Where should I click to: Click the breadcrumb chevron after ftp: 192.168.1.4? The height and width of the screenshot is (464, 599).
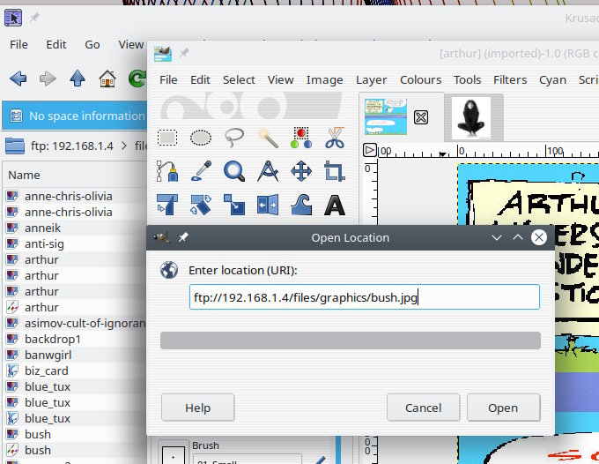click(x=124, y=146)
